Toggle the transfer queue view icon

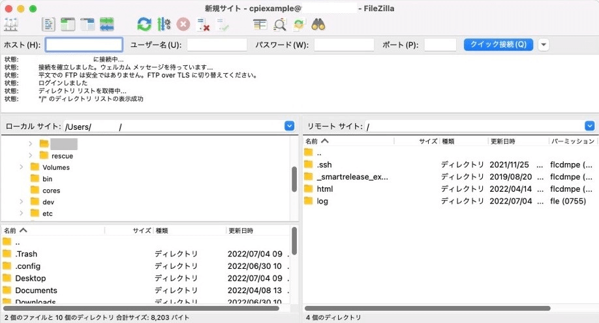106,25
